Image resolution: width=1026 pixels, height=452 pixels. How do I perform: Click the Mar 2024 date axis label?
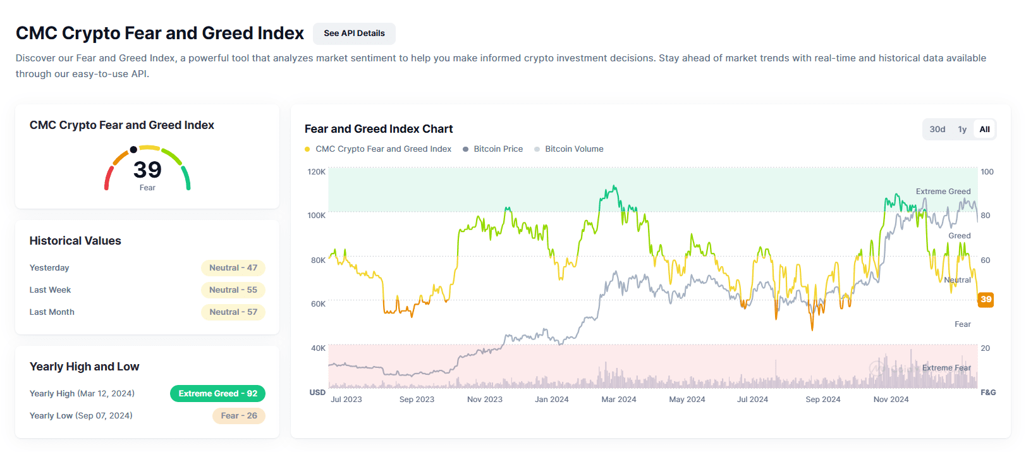coord(619,400)
